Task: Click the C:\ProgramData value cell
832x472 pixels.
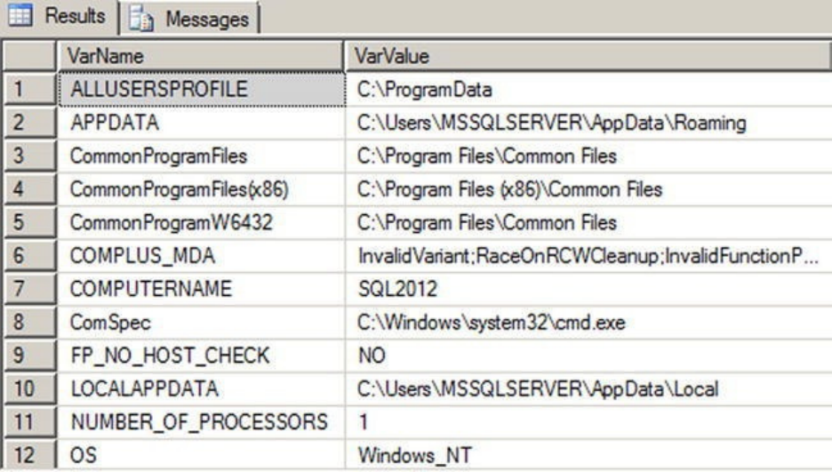Action: pos(587,88)
